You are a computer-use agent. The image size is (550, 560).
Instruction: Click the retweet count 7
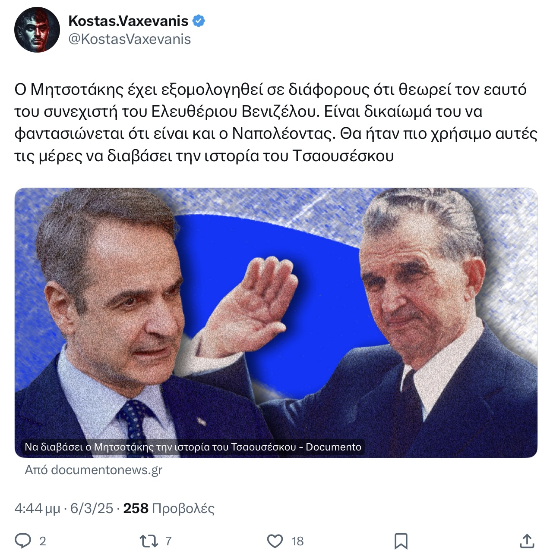pos(168,541)
